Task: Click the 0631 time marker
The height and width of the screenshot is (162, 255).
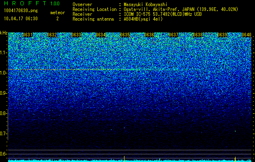Action: 28,35
